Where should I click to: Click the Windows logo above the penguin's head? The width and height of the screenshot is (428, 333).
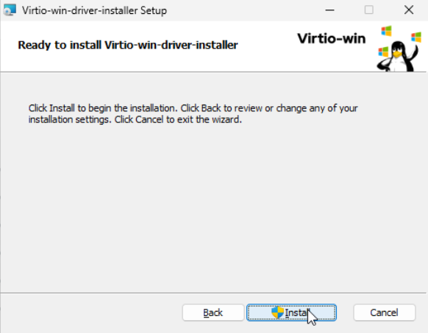coord(387,31)
